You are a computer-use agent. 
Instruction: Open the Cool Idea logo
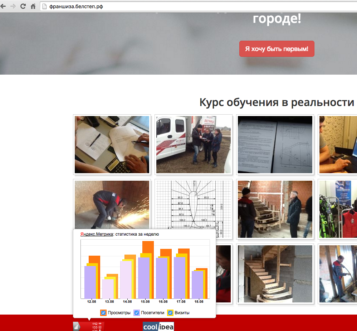point(158,326)
